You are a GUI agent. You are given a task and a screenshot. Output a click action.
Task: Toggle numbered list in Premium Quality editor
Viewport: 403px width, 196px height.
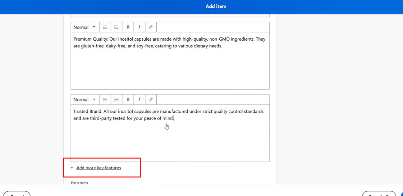tap(116, 27)
